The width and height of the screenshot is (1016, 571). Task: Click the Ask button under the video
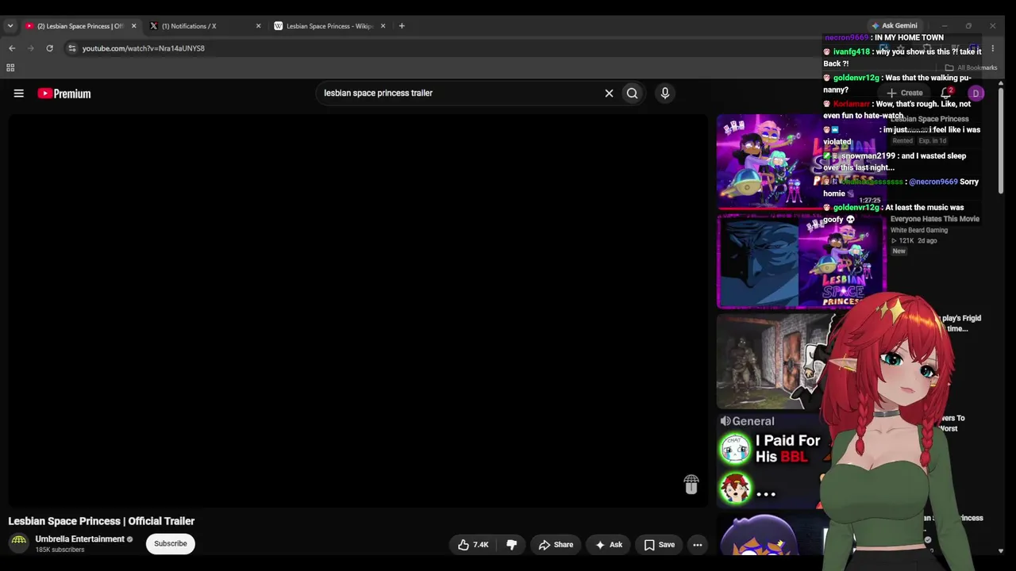[x=609, y=545]
